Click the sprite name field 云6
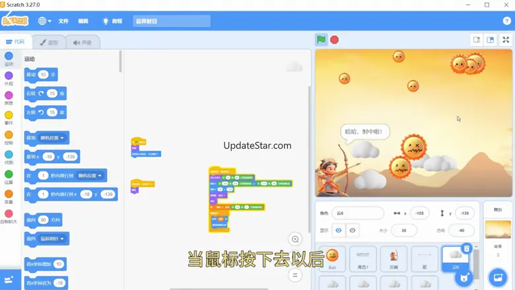Screen dimensions: 515x290 tap(358, 213)
